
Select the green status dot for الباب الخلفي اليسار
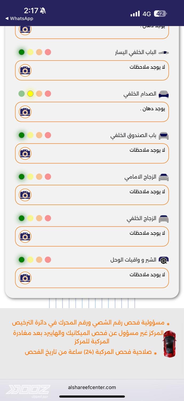click(x=22, y=52)
